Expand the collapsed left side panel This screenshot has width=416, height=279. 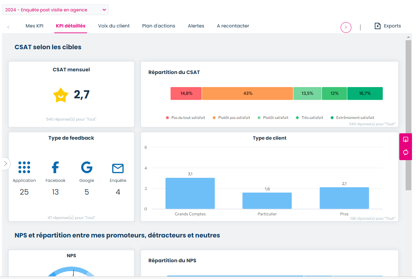tap(5, 163)
